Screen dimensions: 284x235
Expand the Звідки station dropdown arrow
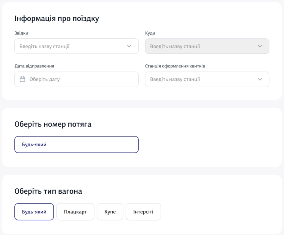click(x=129, y=46)
